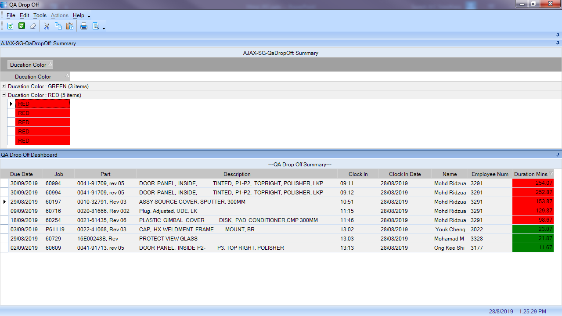Click the Clock In column header
The width and height of the screenshot is (562, 316).
click(x=358, y=174)
